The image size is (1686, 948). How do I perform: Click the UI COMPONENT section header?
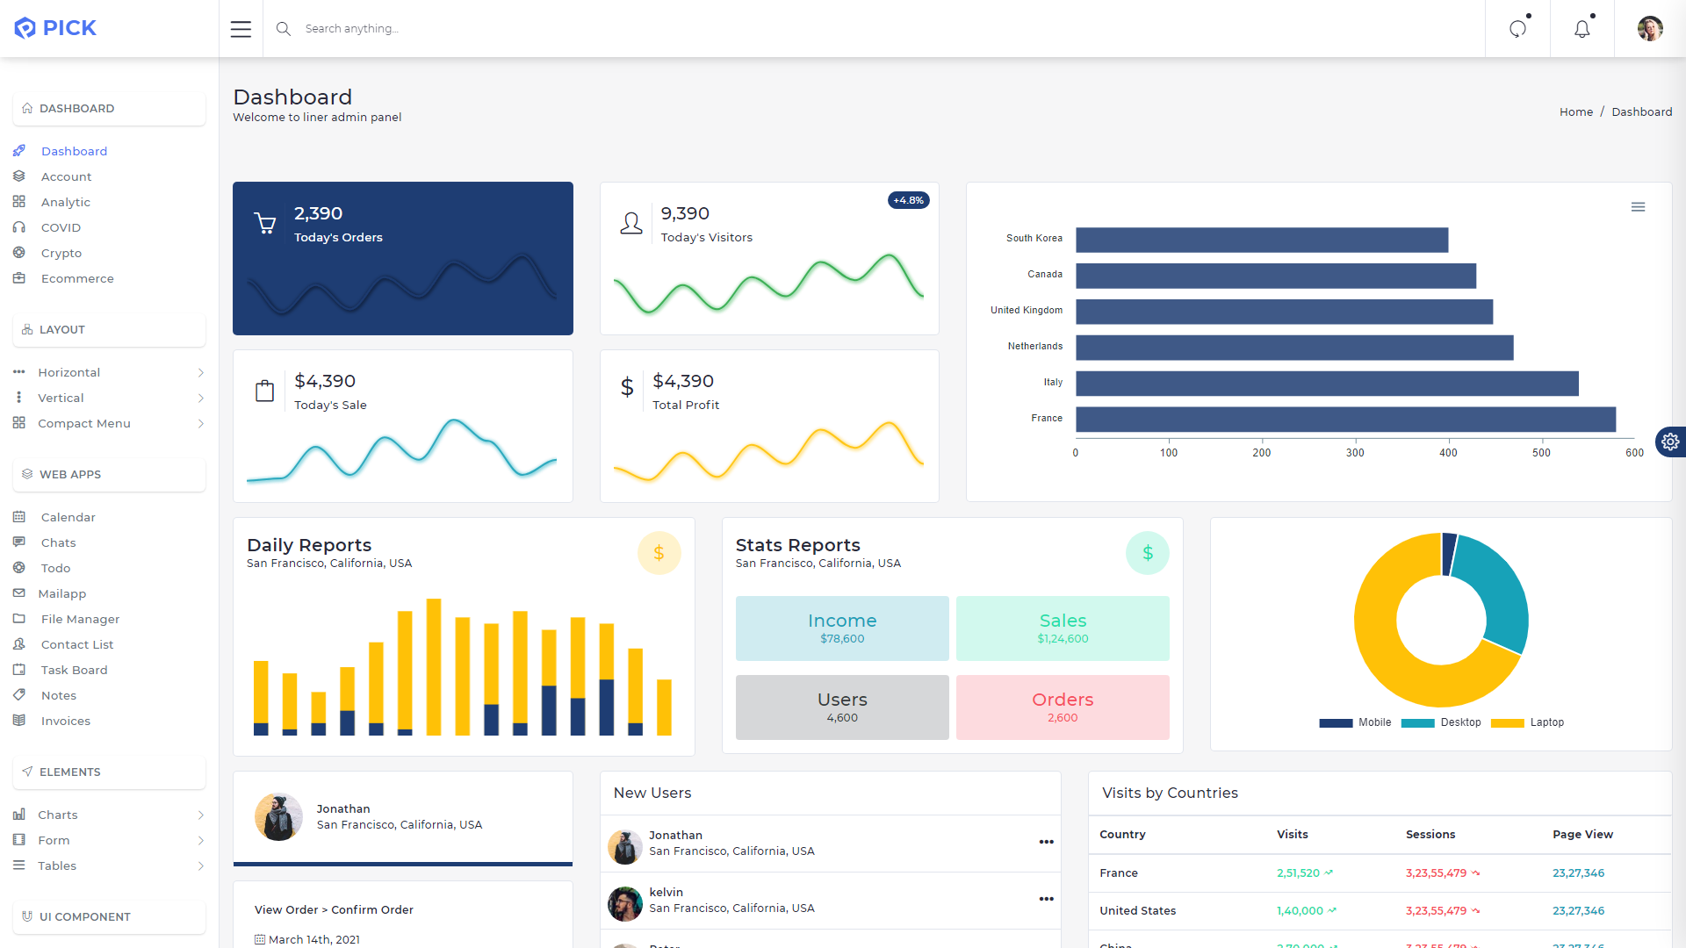click(109, 917)
